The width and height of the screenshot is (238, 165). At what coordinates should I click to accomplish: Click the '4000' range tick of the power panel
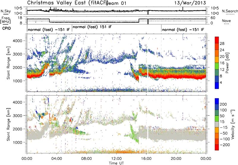tap(17, 41)
